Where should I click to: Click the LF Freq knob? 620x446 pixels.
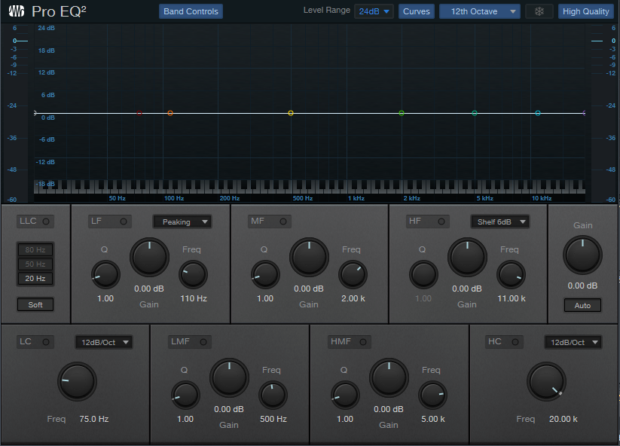tap(194, 274)
